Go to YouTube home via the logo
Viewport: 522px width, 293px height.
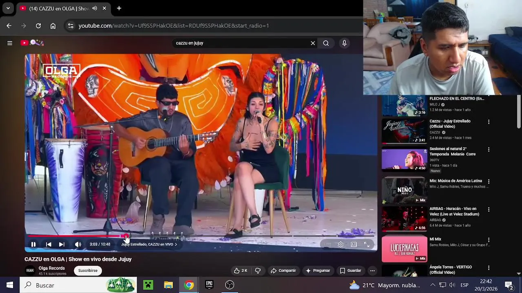pyautogui.click(x=32, y=43)
